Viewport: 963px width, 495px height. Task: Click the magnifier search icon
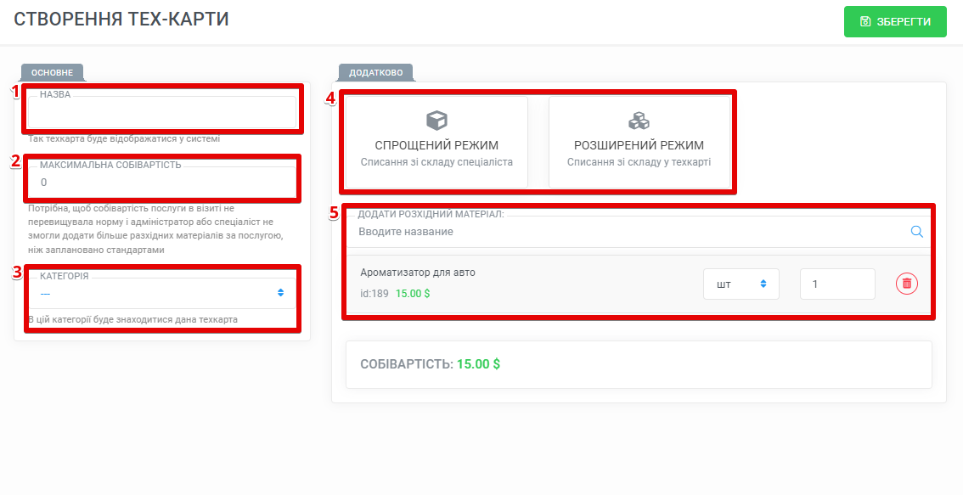coord(917,232)
